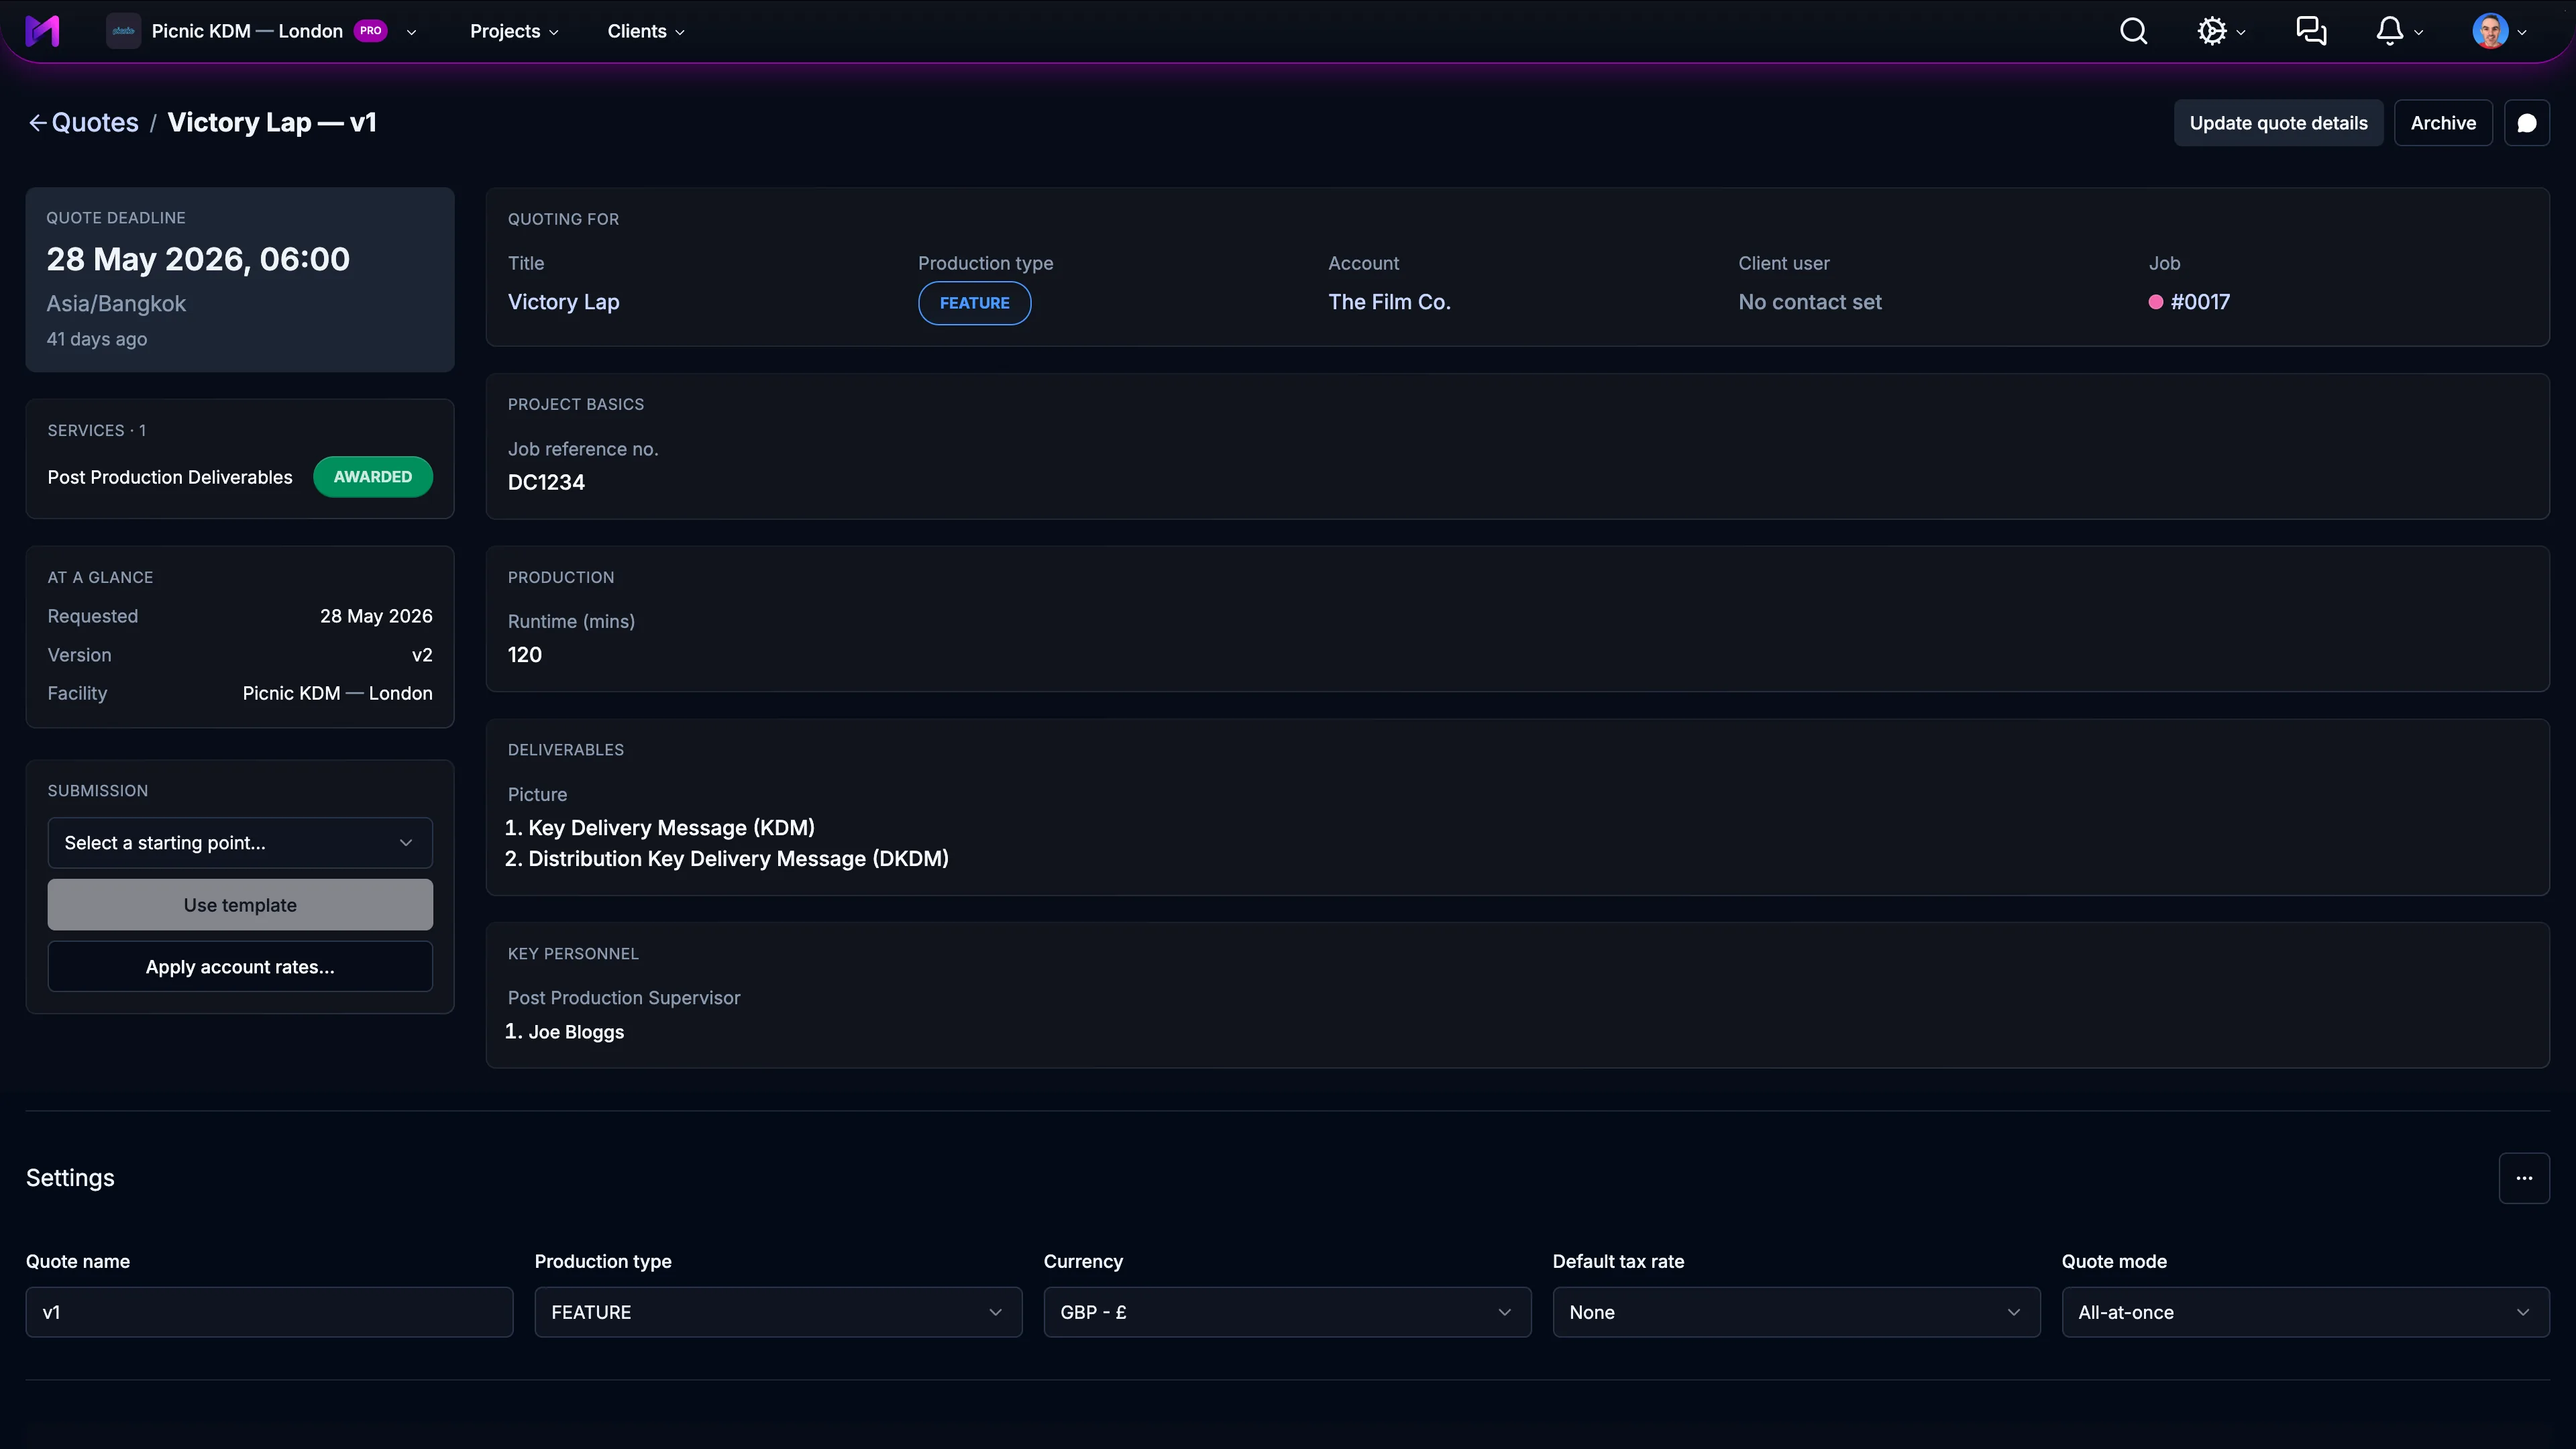The width and height of the screenshot is (2576, 1449).
Task: Click the pink job status dot
Action: pos(2156,302)
